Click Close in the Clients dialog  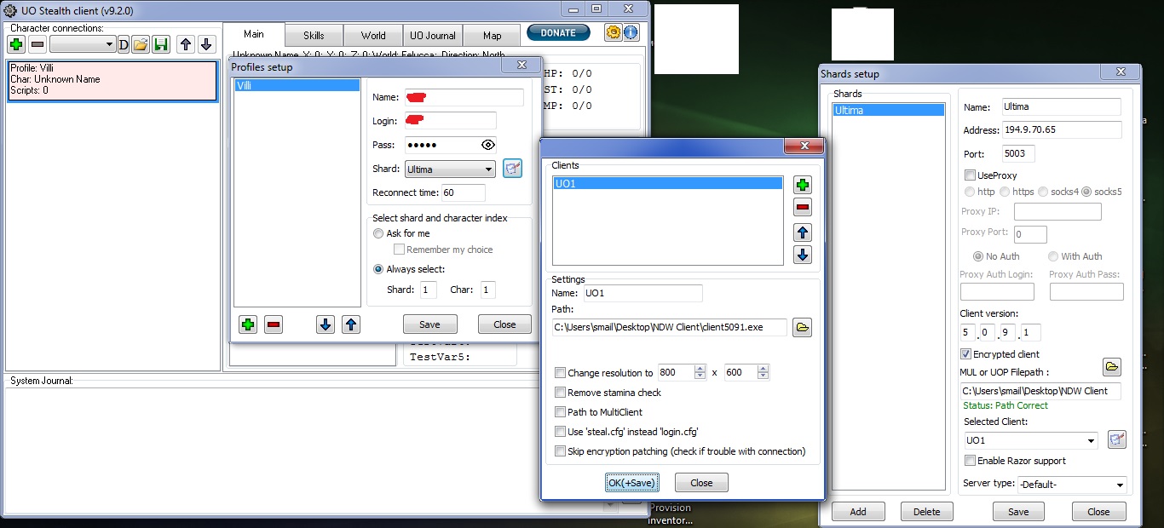(701, 483)
